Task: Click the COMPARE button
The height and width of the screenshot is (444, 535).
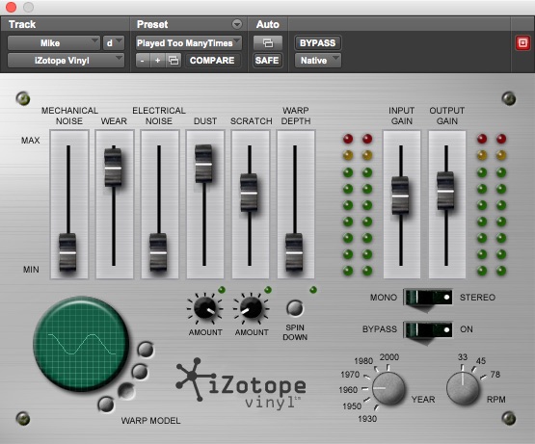Action: click(x=212, y=61)
